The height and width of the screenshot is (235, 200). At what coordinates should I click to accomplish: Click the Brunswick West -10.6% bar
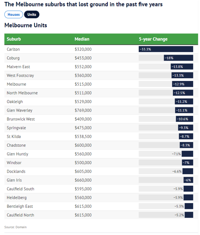tap(185, 119)
